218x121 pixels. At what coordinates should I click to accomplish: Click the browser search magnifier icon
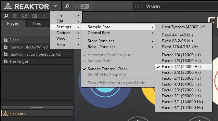point(6,16)
